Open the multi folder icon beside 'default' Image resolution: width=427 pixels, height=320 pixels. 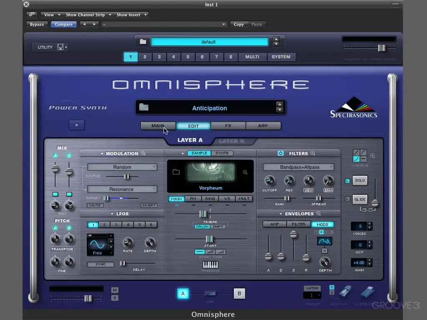pyautogui.click(x=143, y=42)
